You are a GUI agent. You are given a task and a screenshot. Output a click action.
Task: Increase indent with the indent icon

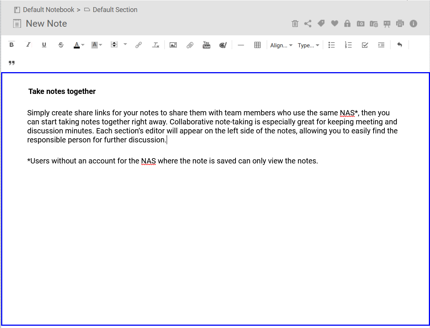coord(381,45)
